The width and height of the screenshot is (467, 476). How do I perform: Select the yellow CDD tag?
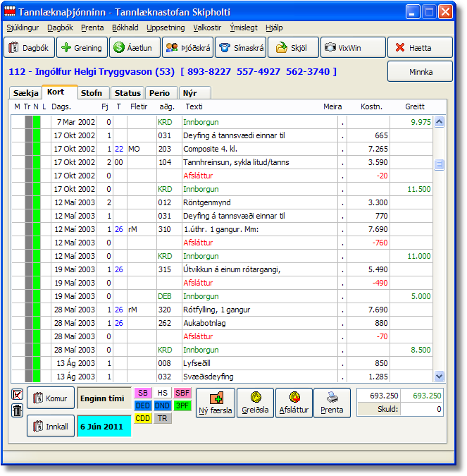coord(143,418)
